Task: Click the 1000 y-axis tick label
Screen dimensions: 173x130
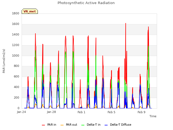Action: tap(16, 56)
